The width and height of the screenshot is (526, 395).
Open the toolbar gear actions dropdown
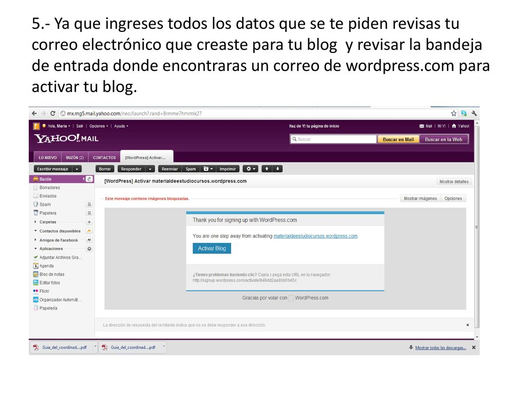point(251,169)
